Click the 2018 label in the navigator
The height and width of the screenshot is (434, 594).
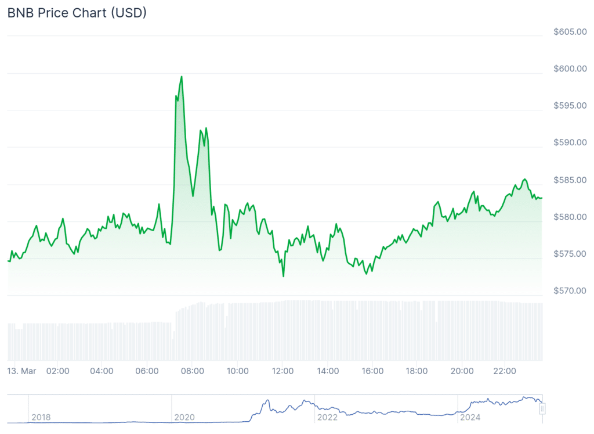pos(41,417)
